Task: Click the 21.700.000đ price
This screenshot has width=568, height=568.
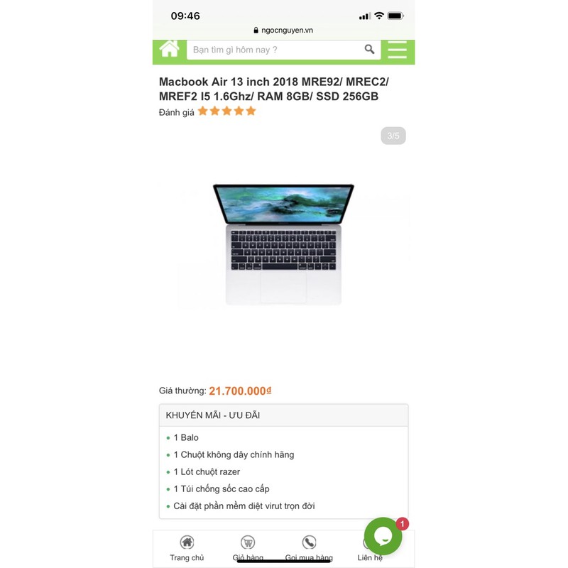Action: (x=240, y=391)
